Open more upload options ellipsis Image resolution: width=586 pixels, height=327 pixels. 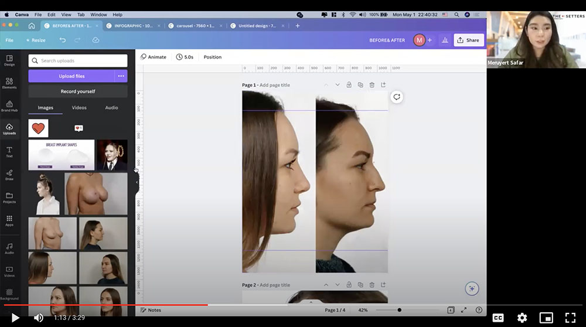[x=121, y=76]
